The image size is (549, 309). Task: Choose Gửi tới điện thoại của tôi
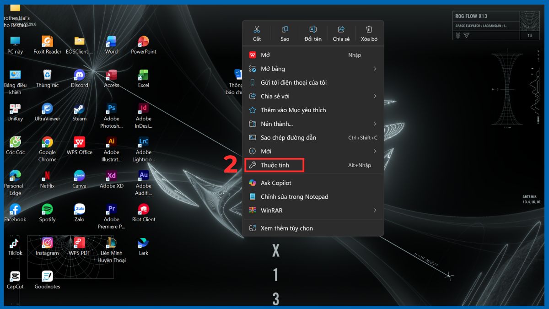pos(313,82)
